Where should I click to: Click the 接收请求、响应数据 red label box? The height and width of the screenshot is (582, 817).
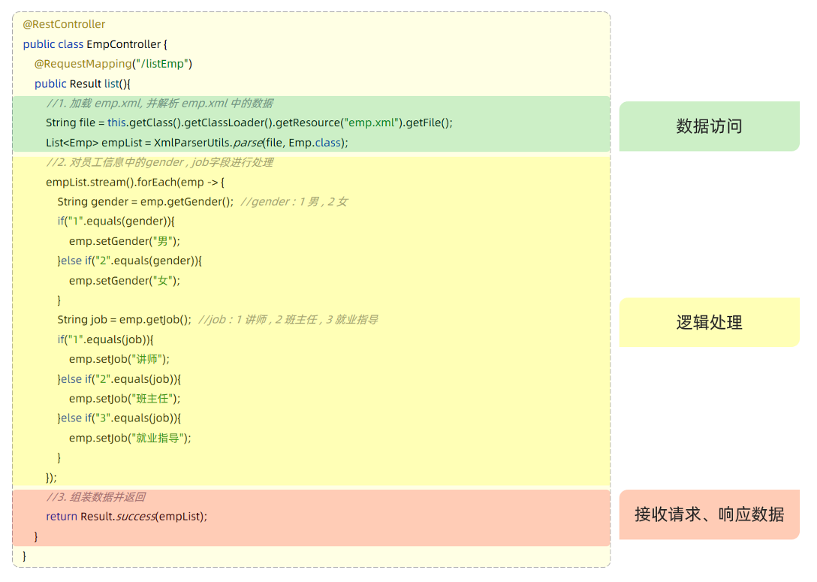point(709,514)
